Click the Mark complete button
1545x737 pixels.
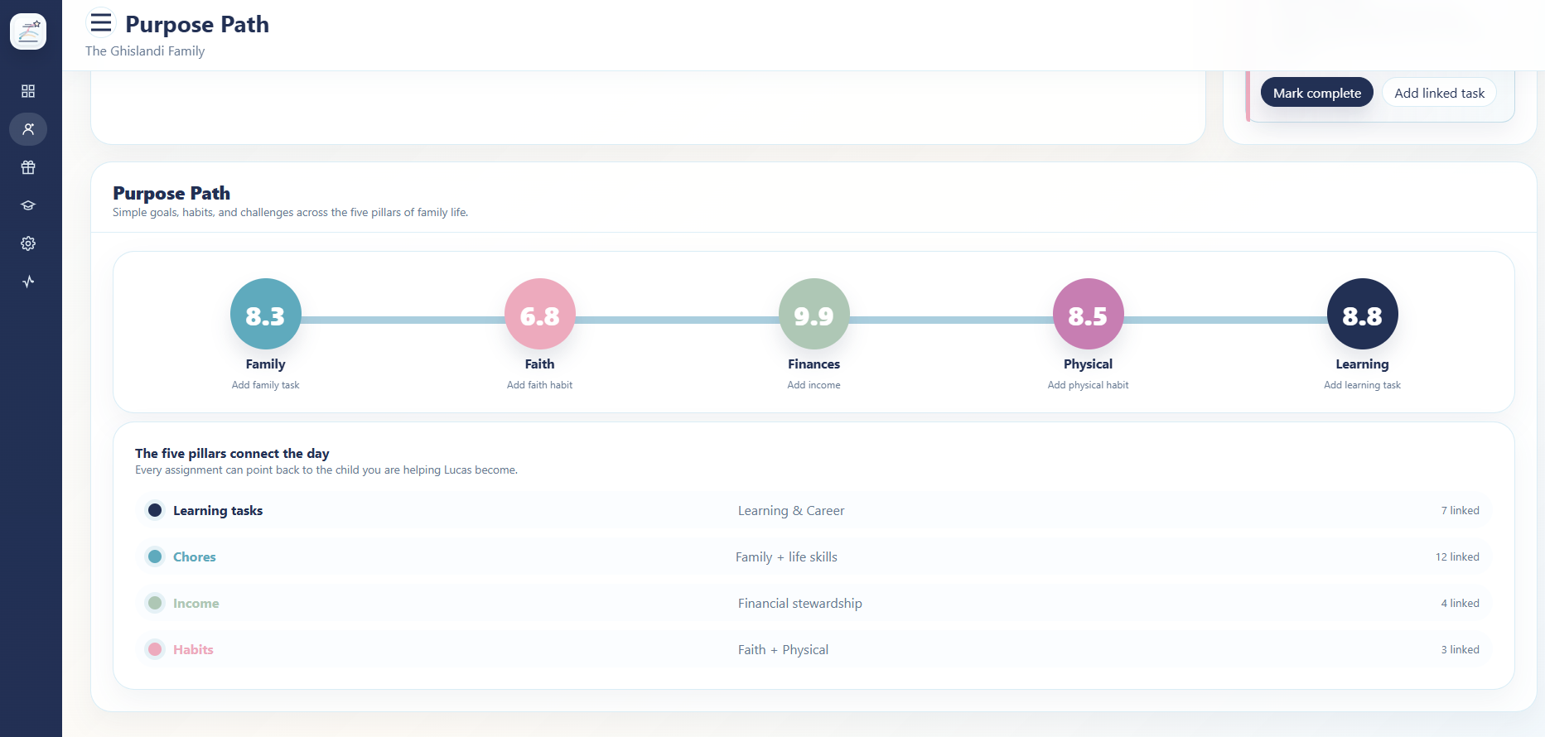point(1317,93)
